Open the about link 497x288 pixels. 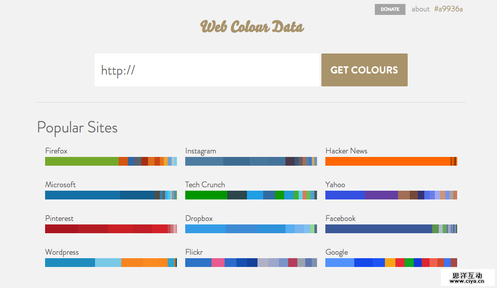(x=420, y=9)
